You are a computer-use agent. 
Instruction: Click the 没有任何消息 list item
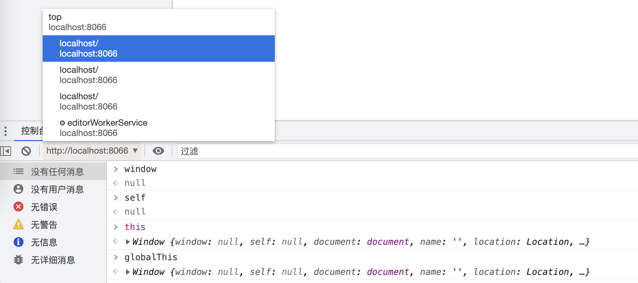pyautogui.click(x=57, y=172)
